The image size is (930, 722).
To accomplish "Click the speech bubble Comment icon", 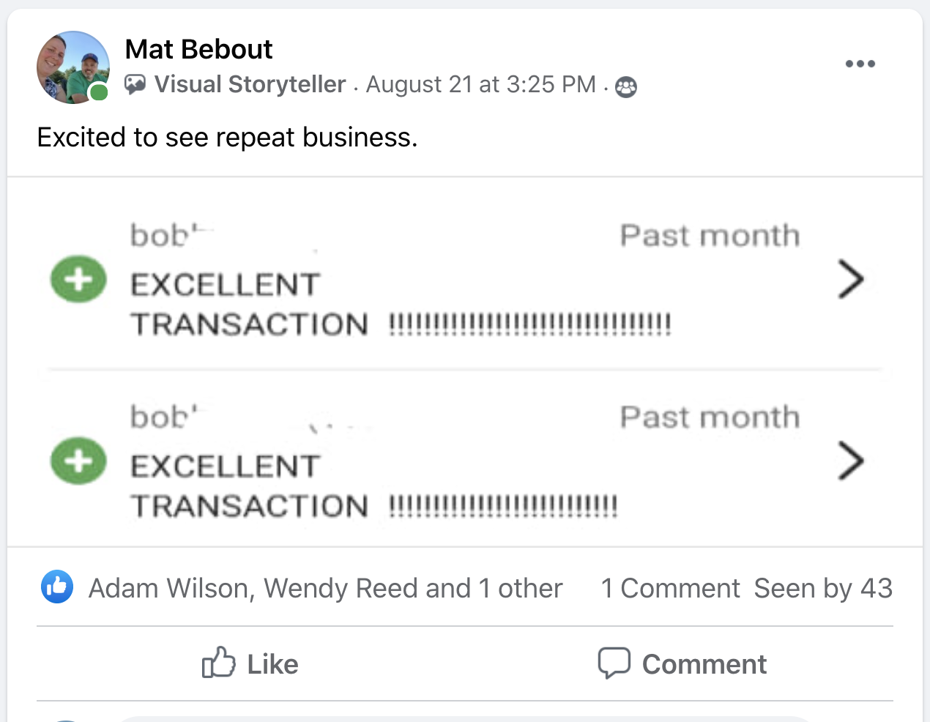I will (x=614, y=663).
